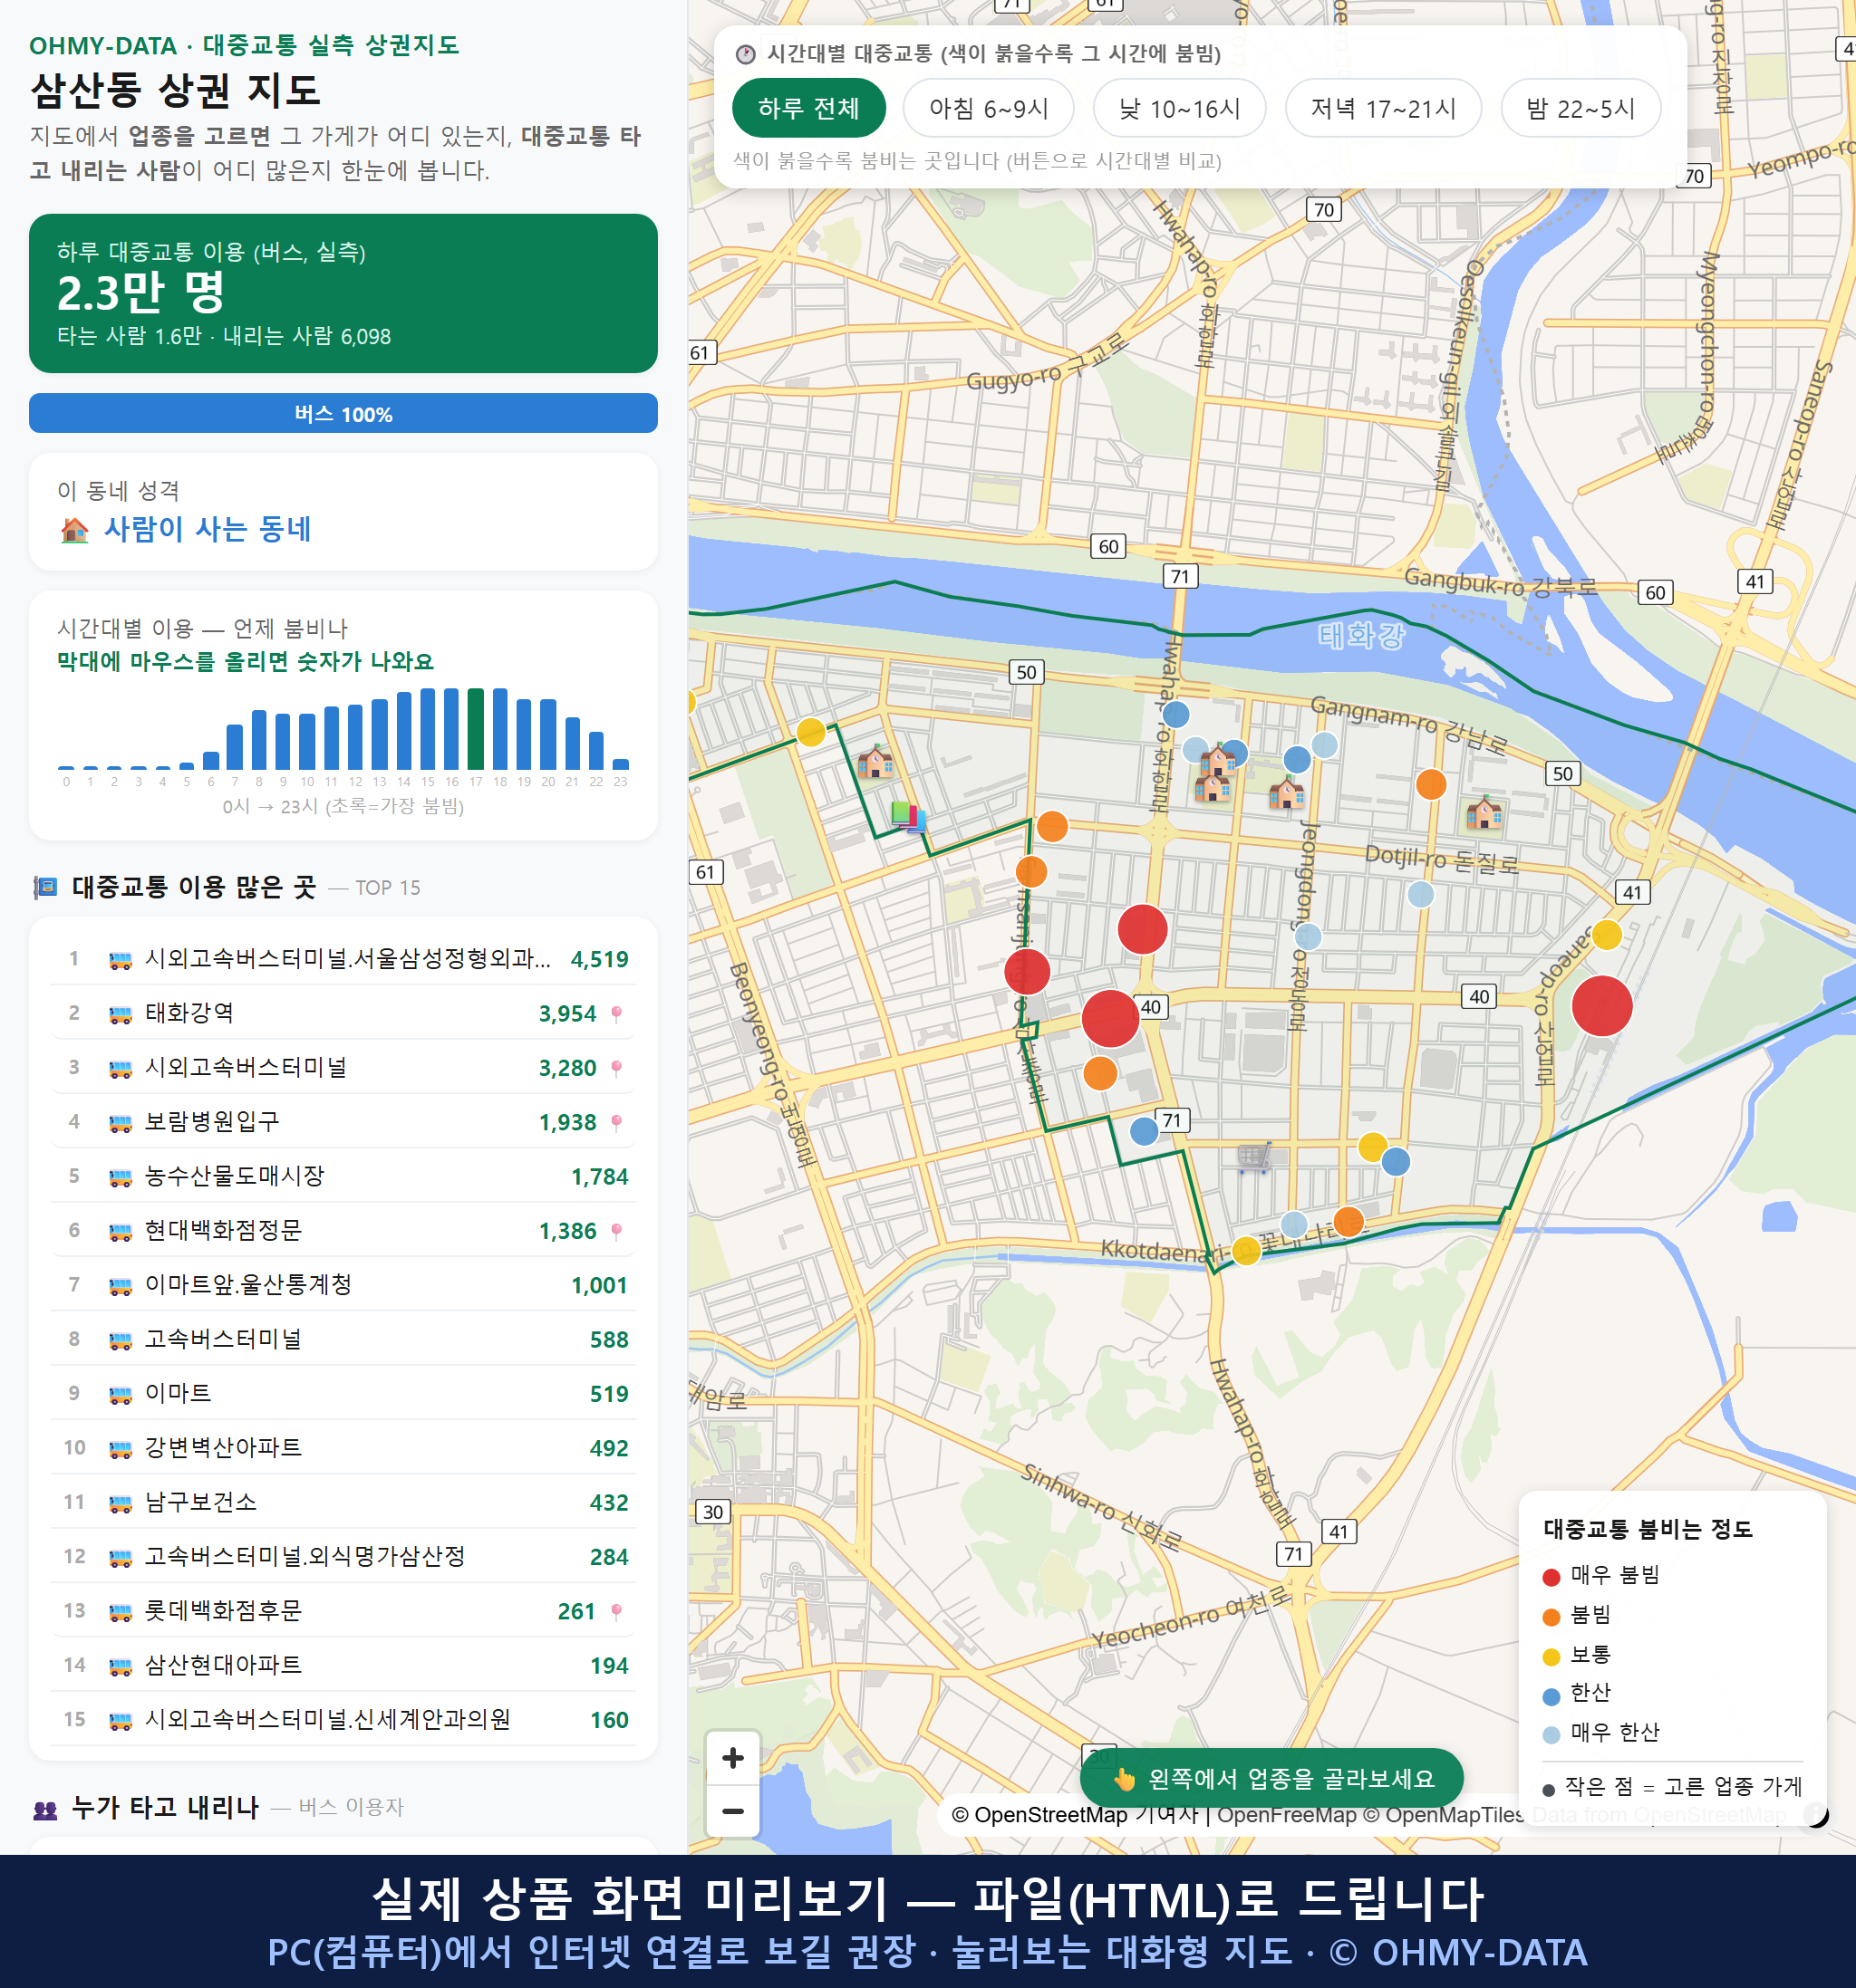The height and width of the screenshot is (1988, 1856).
Task: Open the OpenMapTiles attribution link
Action: [x=1445, y=1815]
